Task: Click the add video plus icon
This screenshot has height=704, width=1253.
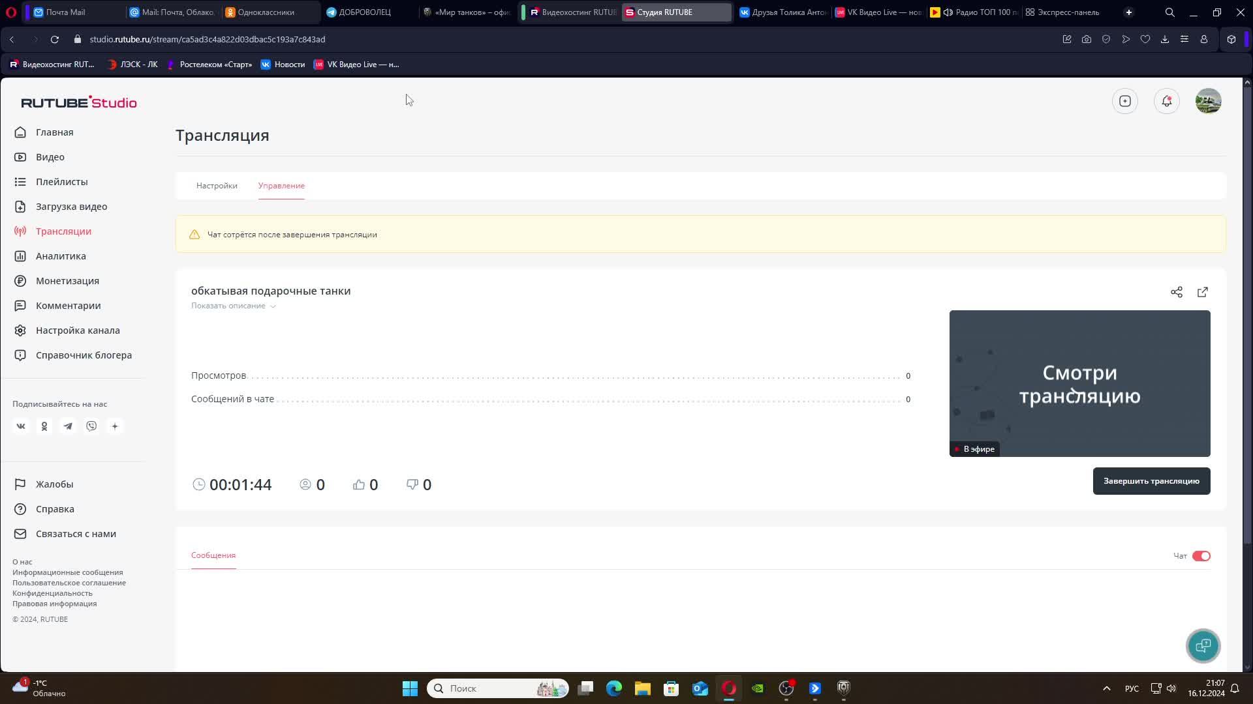Action: 1124,101
